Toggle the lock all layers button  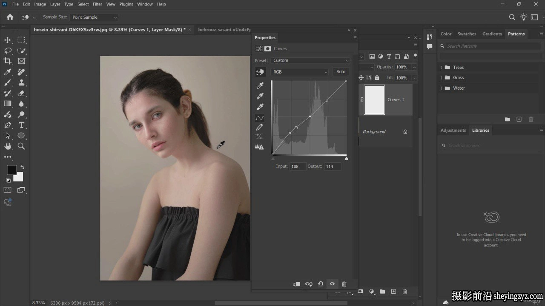(377, 78)
